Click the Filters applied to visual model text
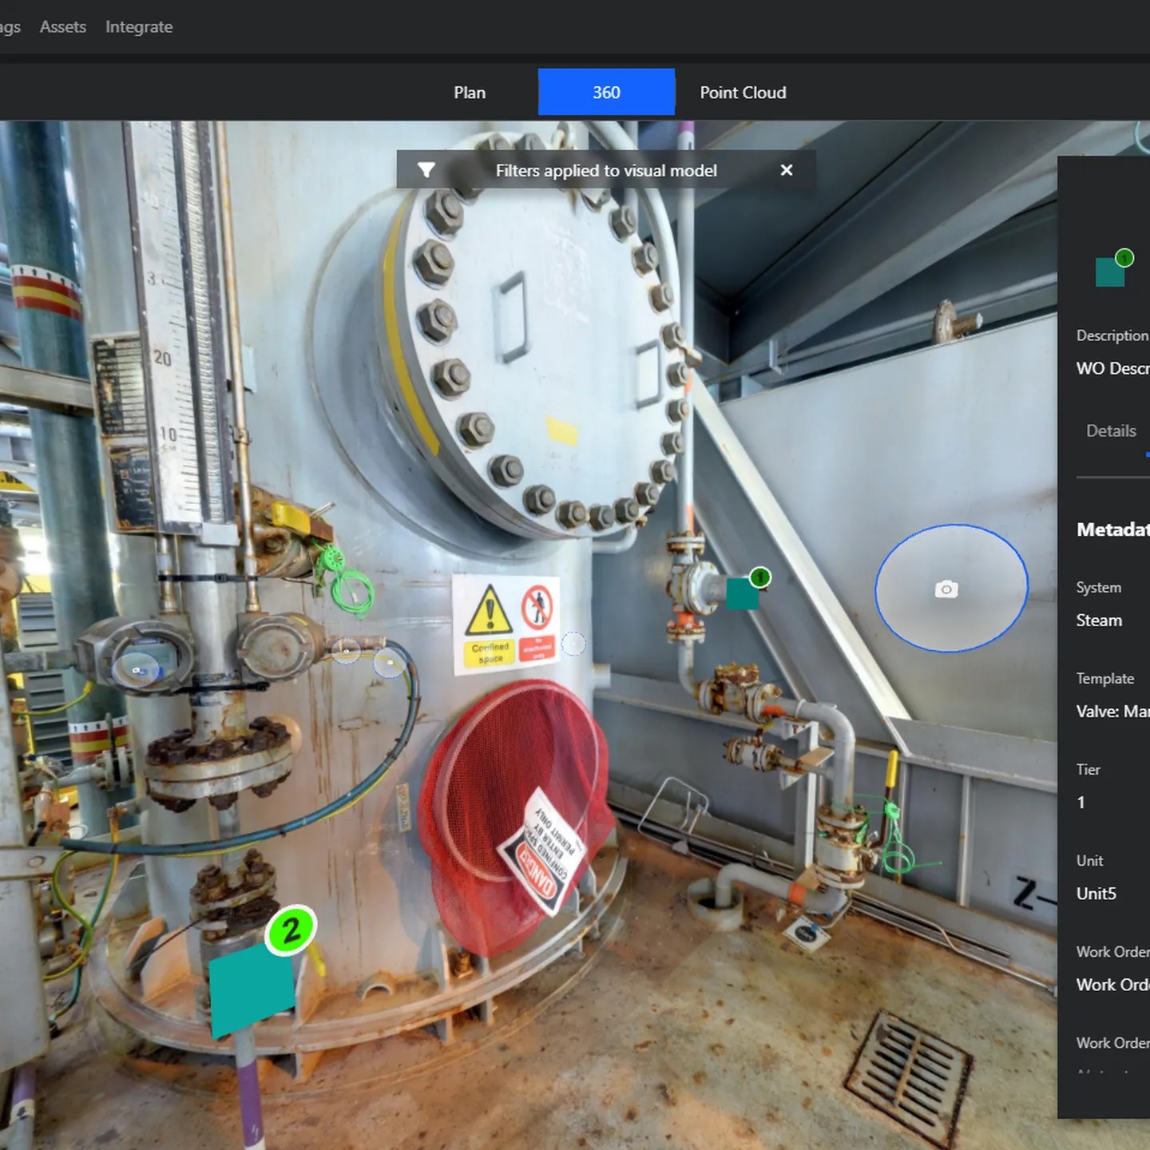The image size is (1150, 1150). coord(606,171)
